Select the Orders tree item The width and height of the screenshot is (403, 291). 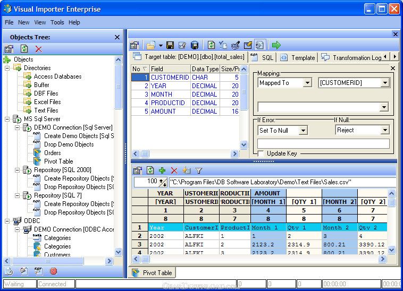pyautogui.click(x=53, y=153)
